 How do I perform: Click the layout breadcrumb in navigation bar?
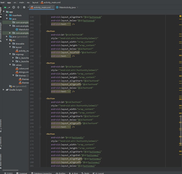(x=35, y=2)
